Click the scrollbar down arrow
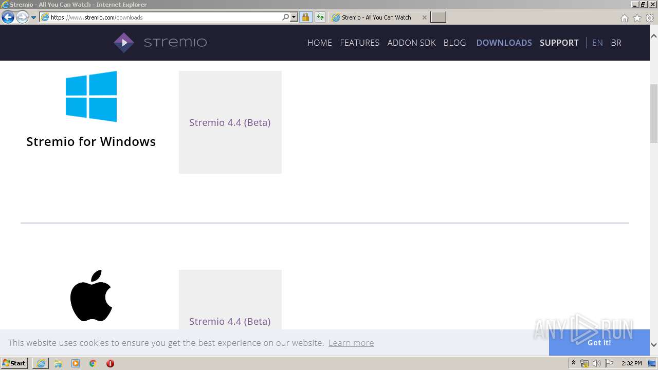Image resolution: width=658 pixels, height=370 pixels. pos(654,345)
